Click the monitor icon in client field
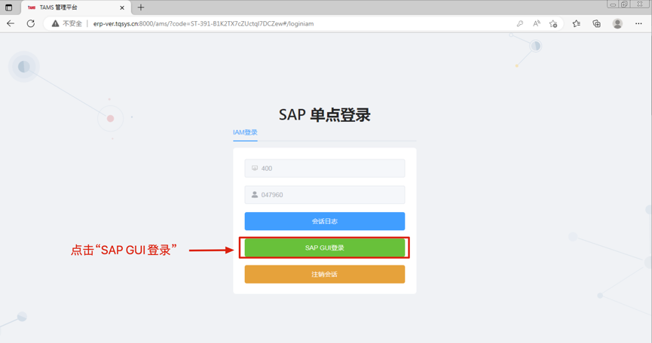Viewport: 652px width, 343px height. 255,168
